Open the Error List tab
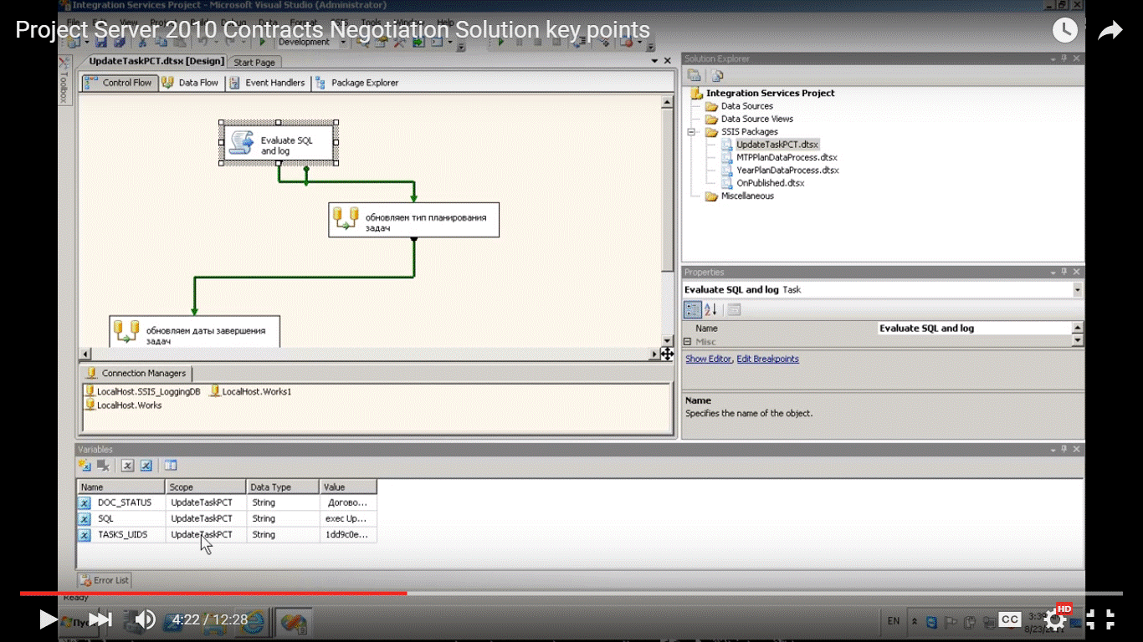This screenshot has width=1143, height=642. pos(105,580)
